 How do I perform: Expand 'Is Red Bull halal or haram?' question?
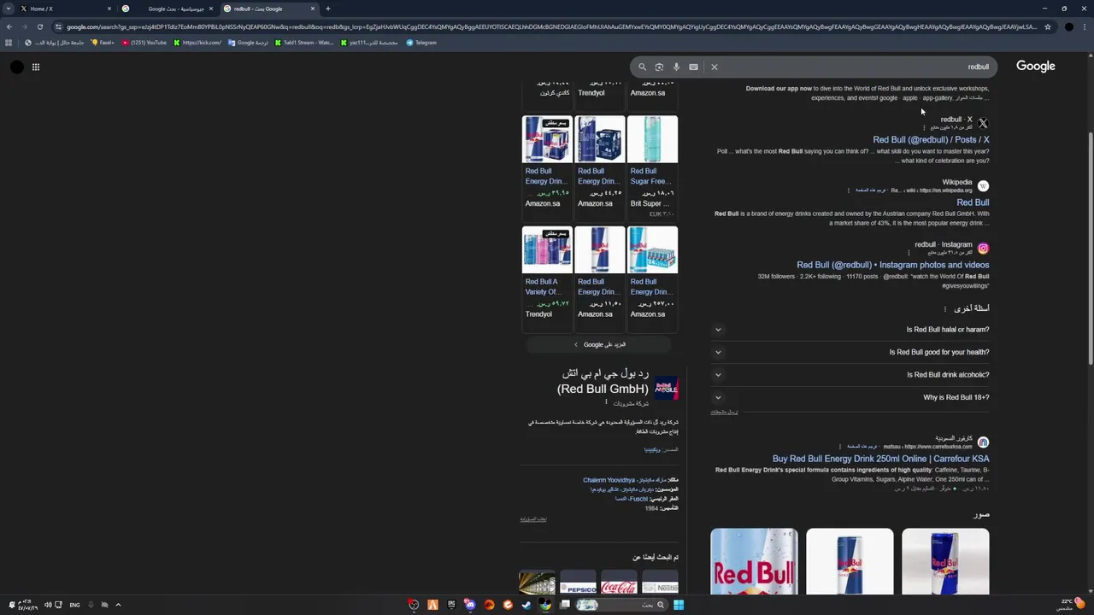[850, 330]
